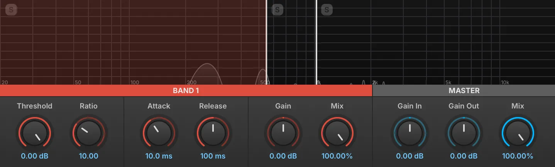555x167 pixels.
Task: Click the Threshold knob
Action: (x=35, y=133)
